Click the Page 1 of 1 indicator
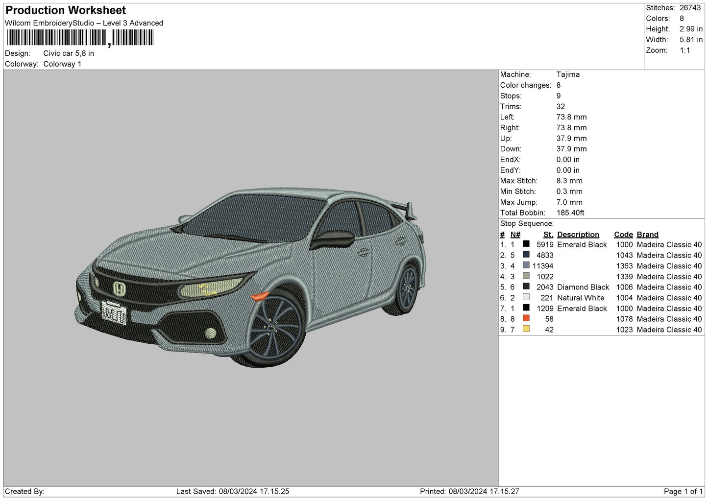 tap(683, 491)
